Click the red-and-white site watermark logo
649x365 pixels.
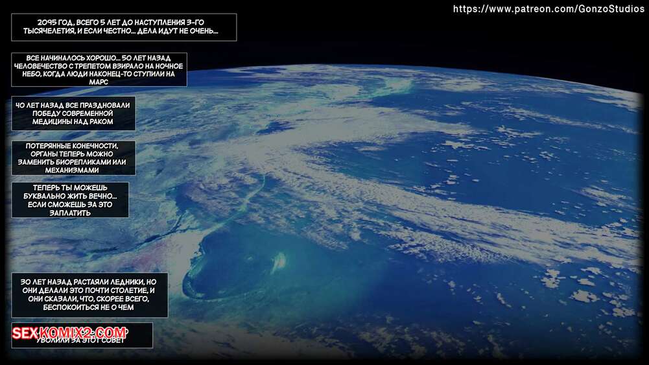pos(69,334)
